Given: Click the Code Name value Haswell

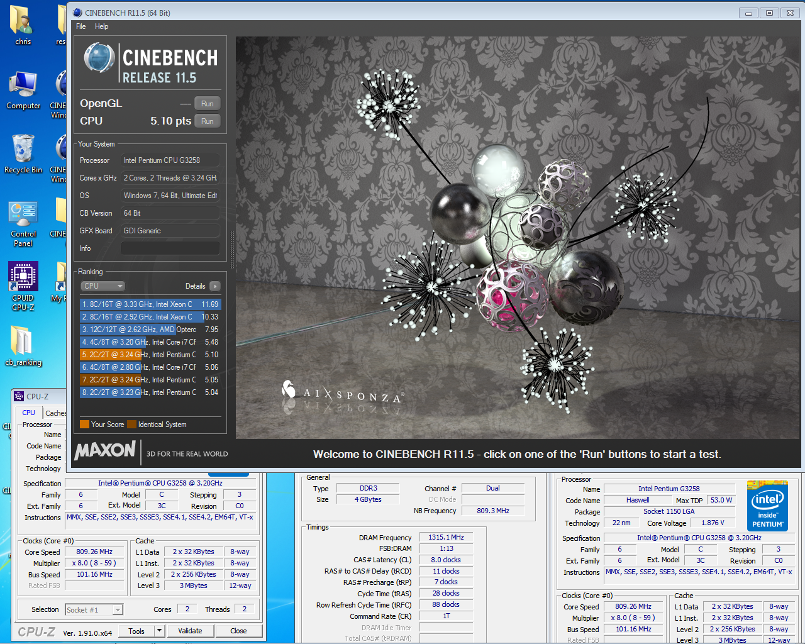Looking at the screenshot, I should pyautogui.click(x=638, y=500).
